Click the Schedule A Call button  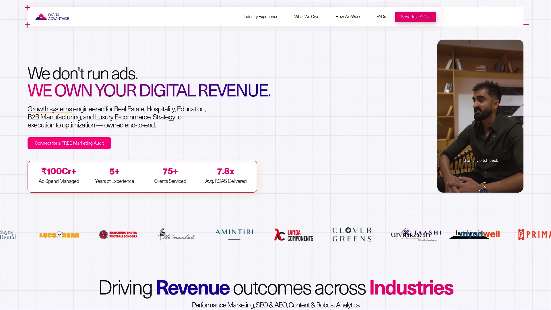[x=416, y=17]
